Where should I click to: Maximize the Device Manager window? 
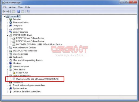click(127, 2)
